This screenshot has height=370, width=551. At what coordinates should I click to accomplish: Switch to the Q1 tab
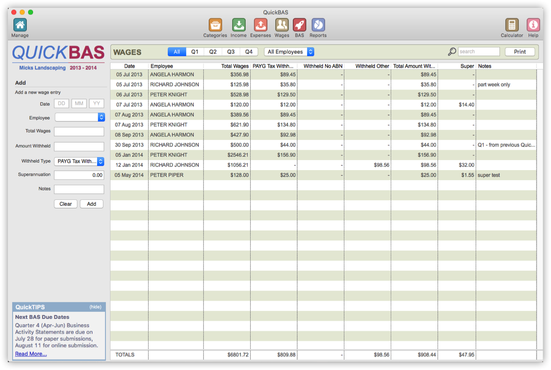(194, 51)
